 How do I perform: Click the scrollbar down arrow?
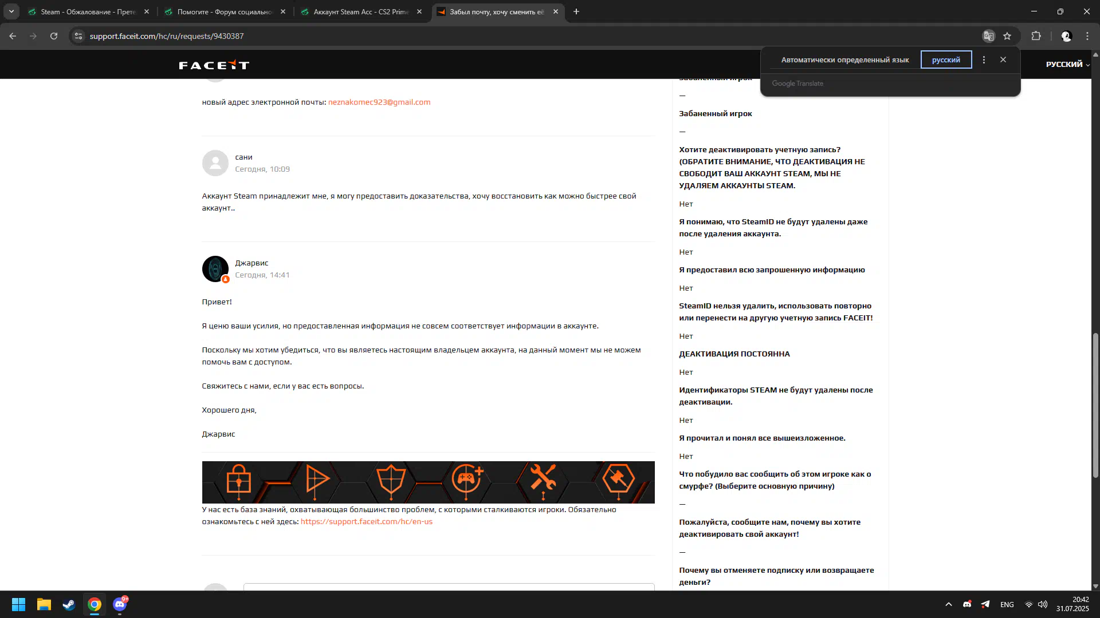pyautogui.click(x=1095, y=586)
